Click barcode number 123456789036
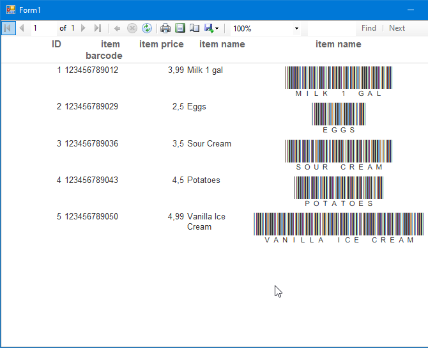 pyautogui.click(x=91, y=143)
